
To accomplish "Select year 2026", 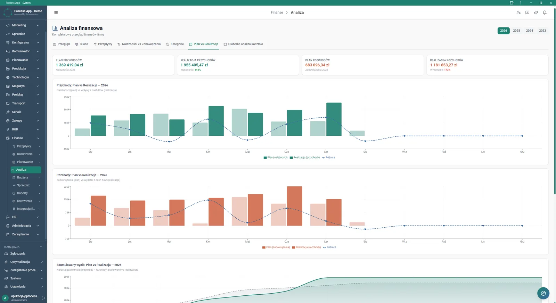I will click(504, 31).
